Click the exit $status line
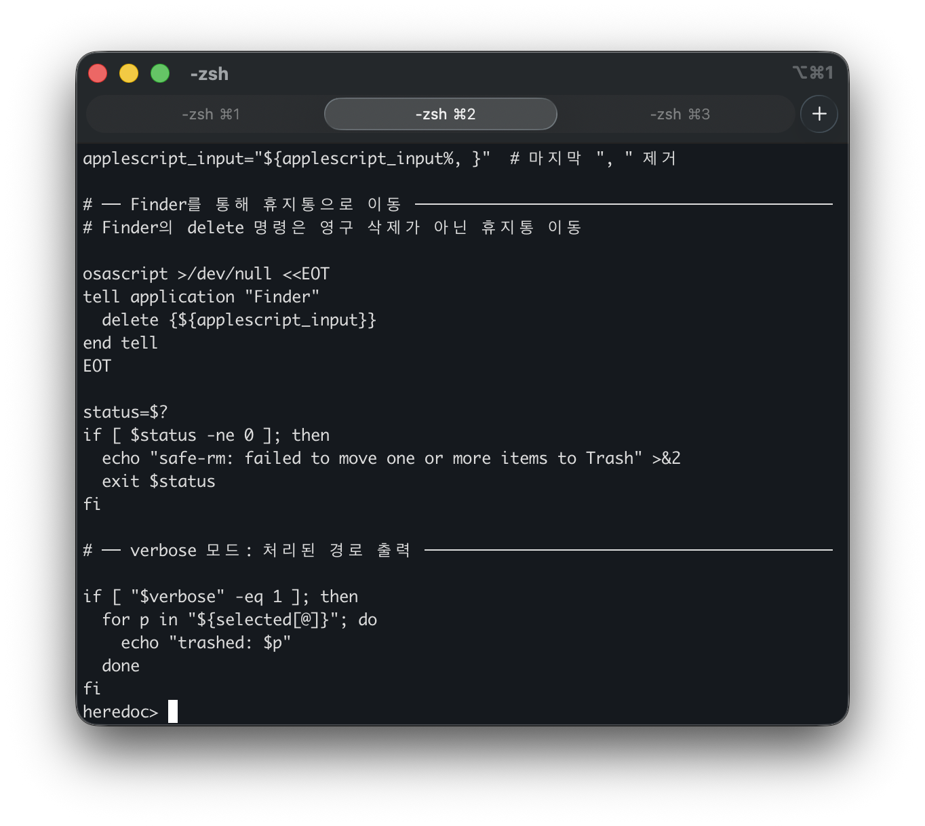The width and height of the screenshot is (925, 826). pos(158,481)
